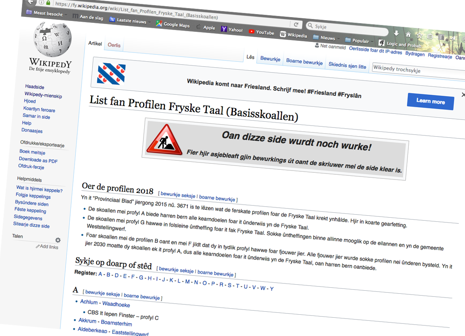Click the roadworks warning sign image
465x336 pixels.
pyautogui.click(x=165, y=139)
